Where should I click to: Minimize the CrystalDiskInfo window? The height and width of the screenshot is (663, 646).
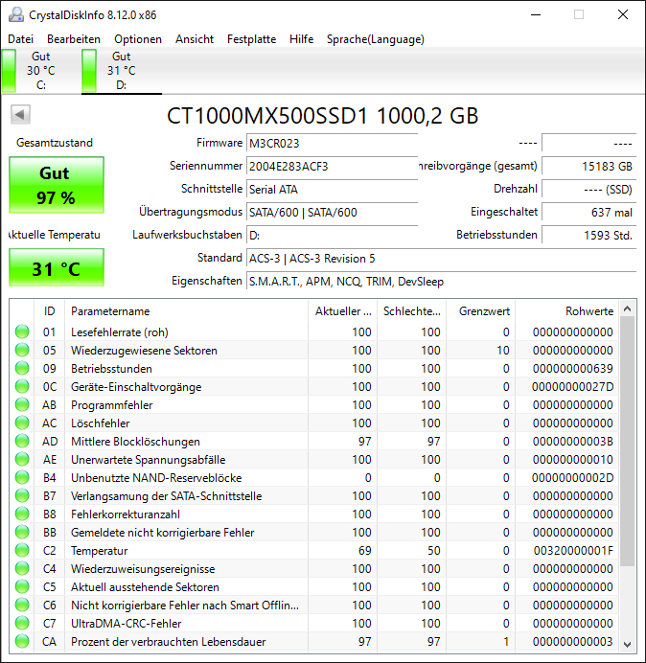(536, 14)
